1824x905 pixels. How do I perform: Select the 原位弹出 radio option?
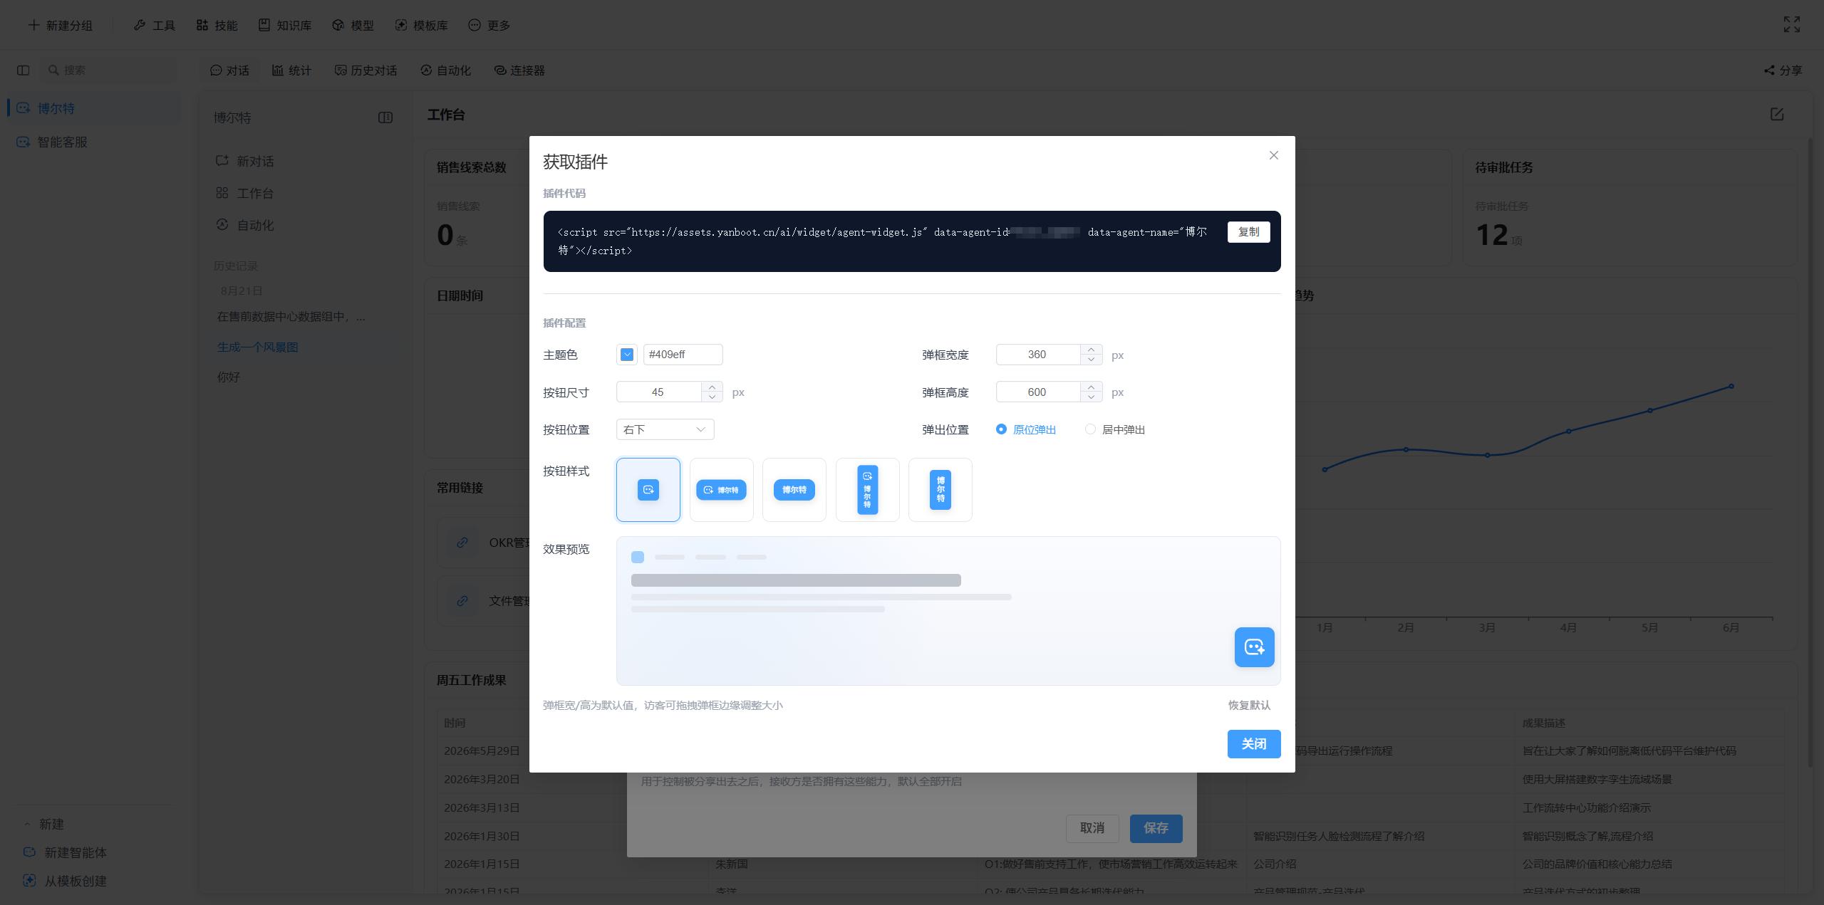(1025, 429)
